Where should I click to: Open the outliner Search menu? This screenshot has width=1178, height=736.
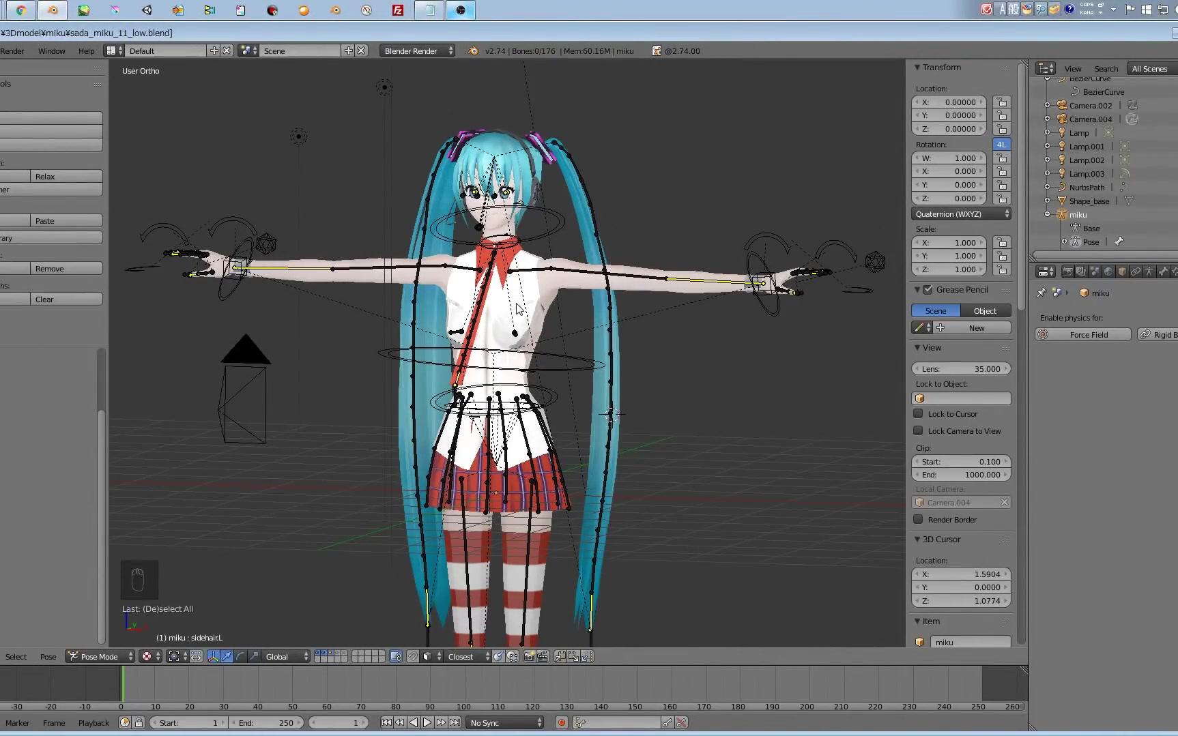1106,69
